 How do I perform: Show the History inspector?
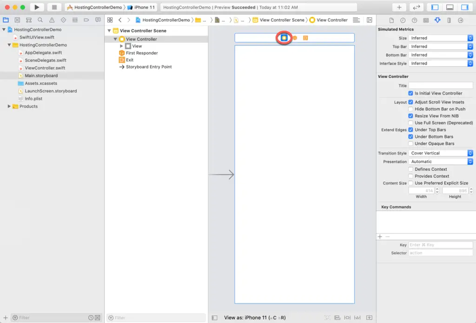pos(403,20)
